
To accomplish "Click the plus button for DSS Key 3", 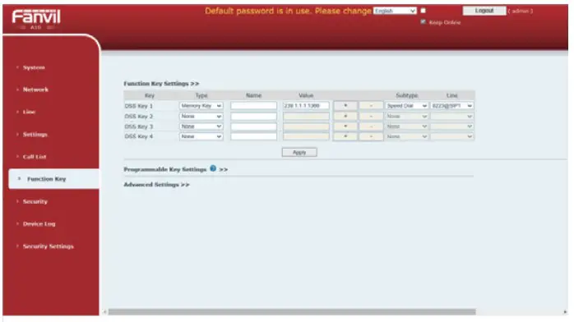I will click(345, 126).
